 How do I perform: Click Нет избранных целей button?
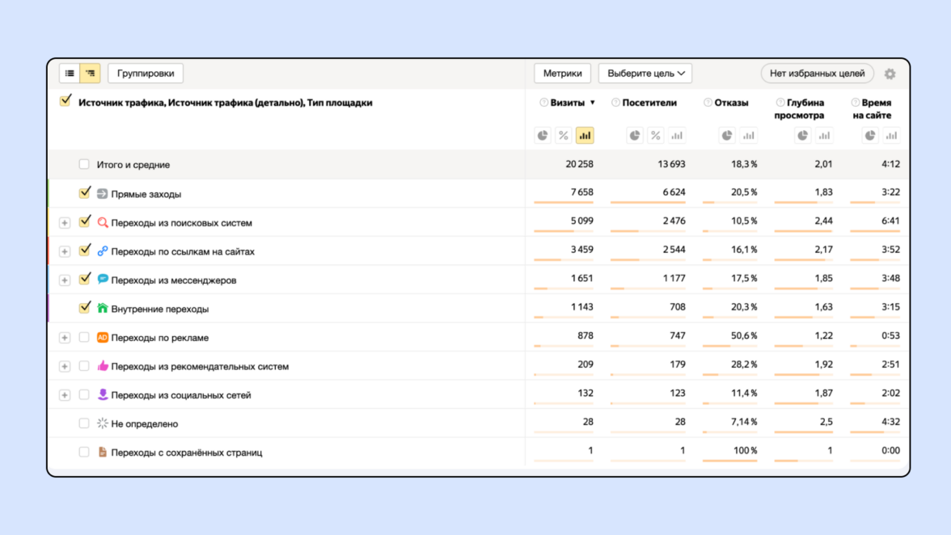[x=817, y=74]
